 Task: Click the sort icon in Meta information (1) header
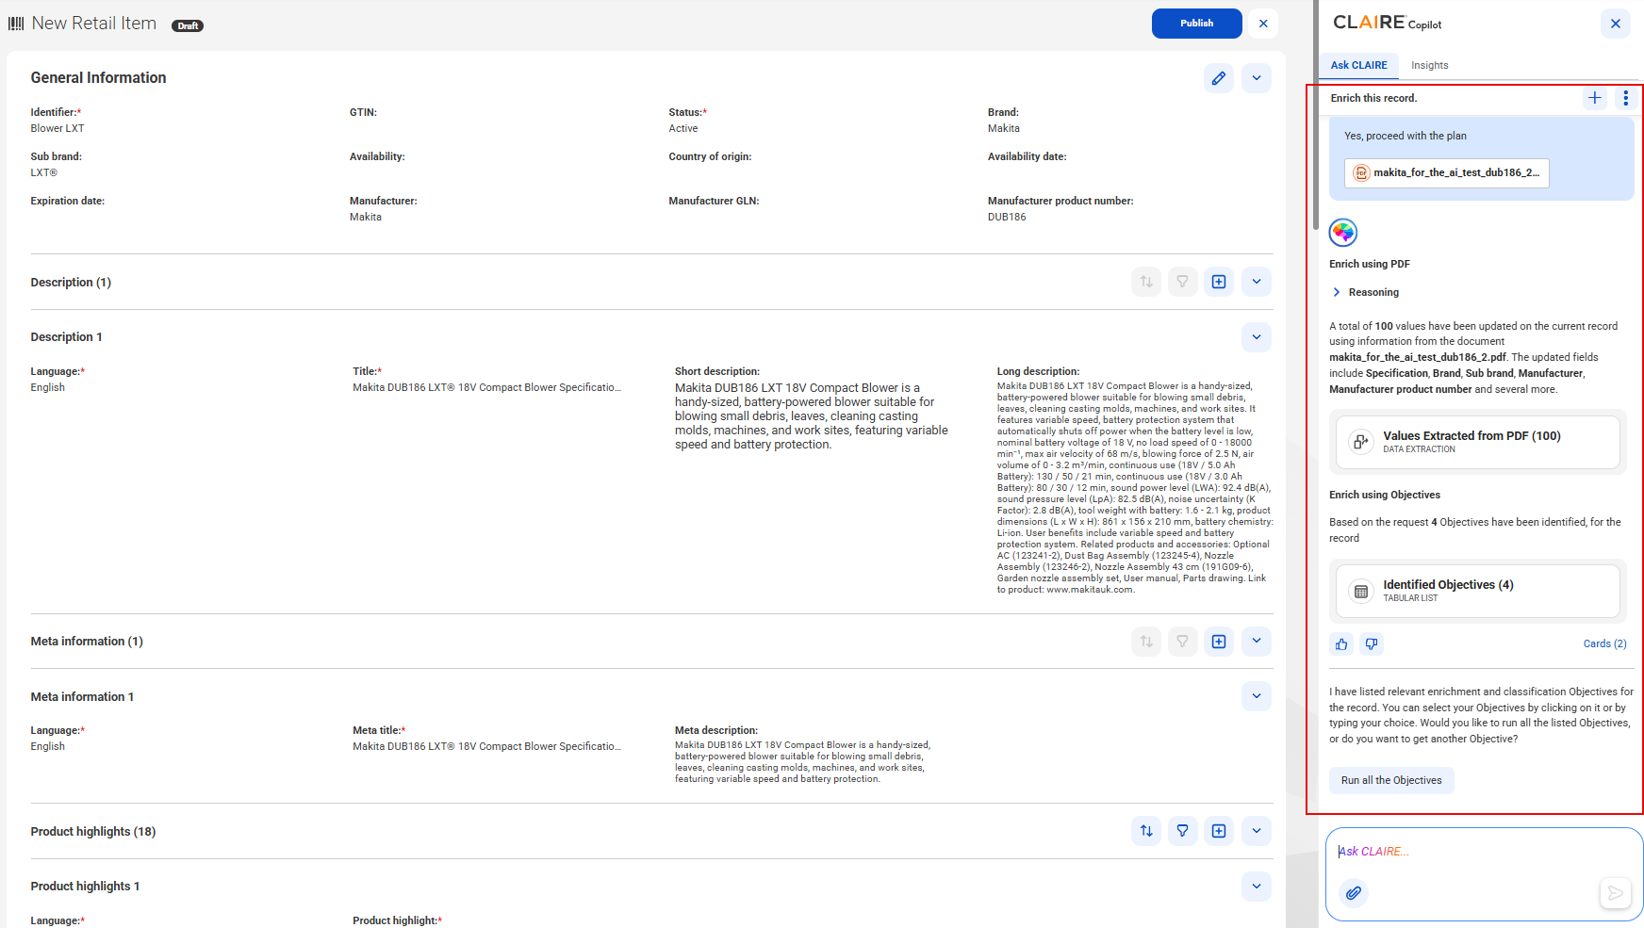pyautogui.click(x=1146, y=642)
